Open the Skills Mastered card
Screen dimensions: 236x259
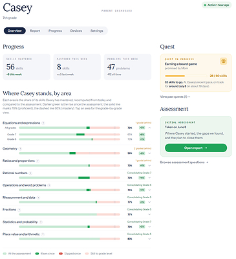coord(27,67)
